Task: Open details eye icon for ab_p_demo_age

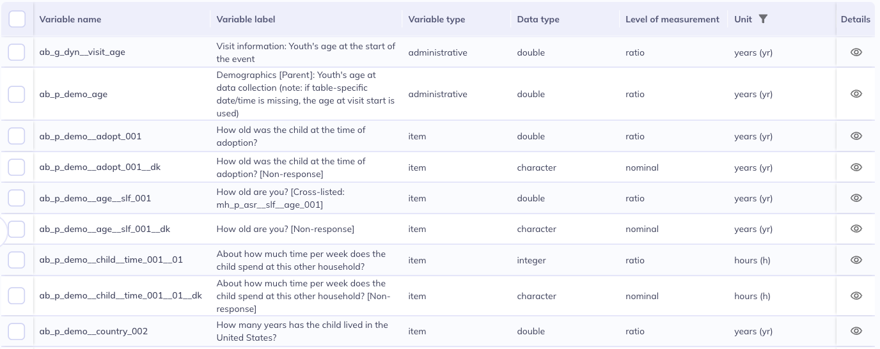Action: 856,94
